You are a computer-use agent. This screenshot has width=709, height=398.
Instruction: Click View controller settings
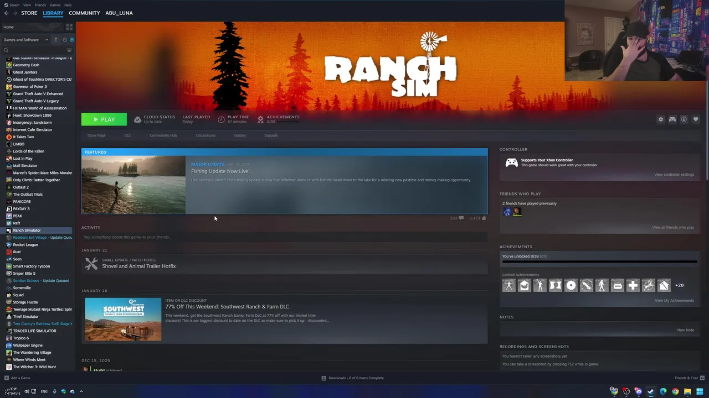coord(674,175)
